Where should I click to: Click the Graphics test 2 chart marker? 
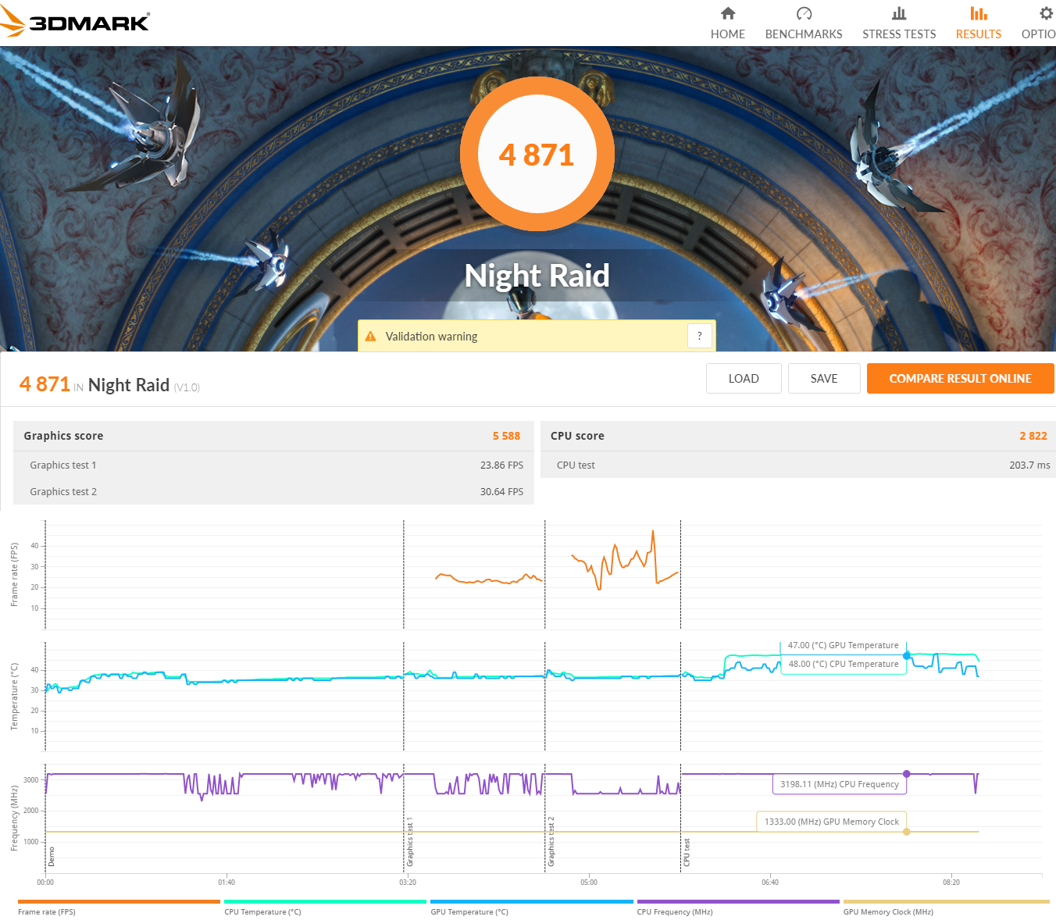click(551, 842)
